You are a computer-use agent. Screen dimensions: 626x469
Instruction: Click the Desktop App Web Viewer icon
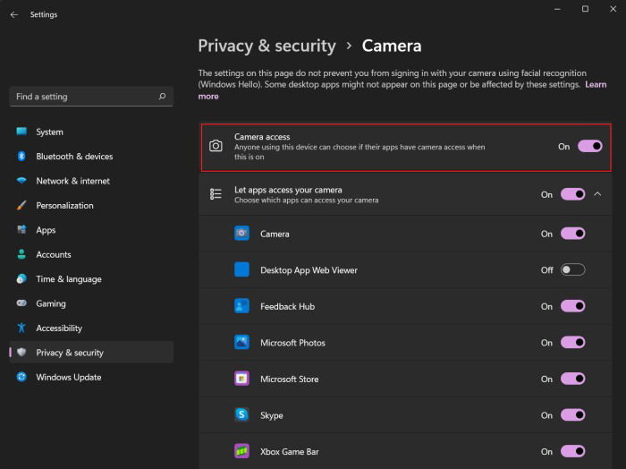(x=241, y=269)
